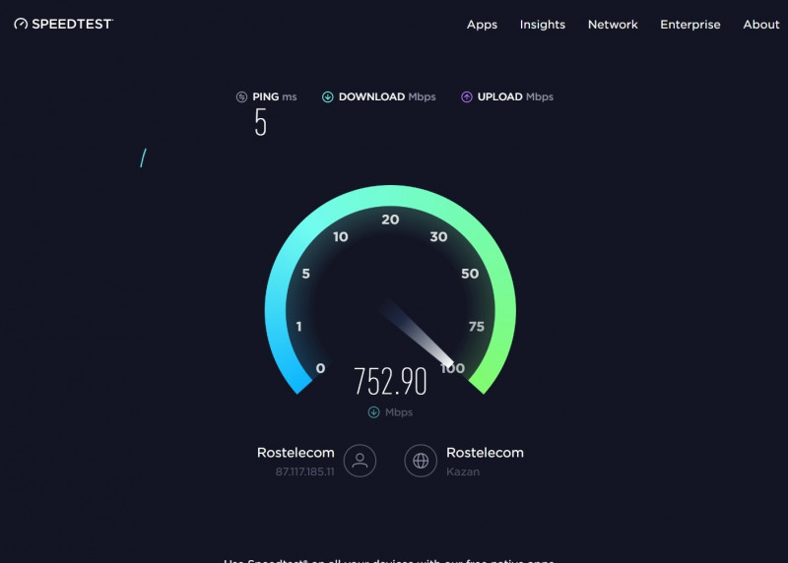Open the Apps menu
The width and height of the screenshot is (788, 563).
pyautogui.click(x=482, y=25)
